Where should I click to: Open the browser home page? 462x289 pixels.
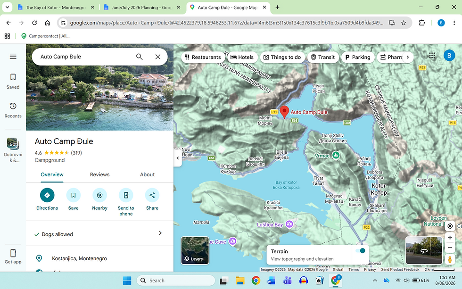pyautogui.click(x=48, y=23)
